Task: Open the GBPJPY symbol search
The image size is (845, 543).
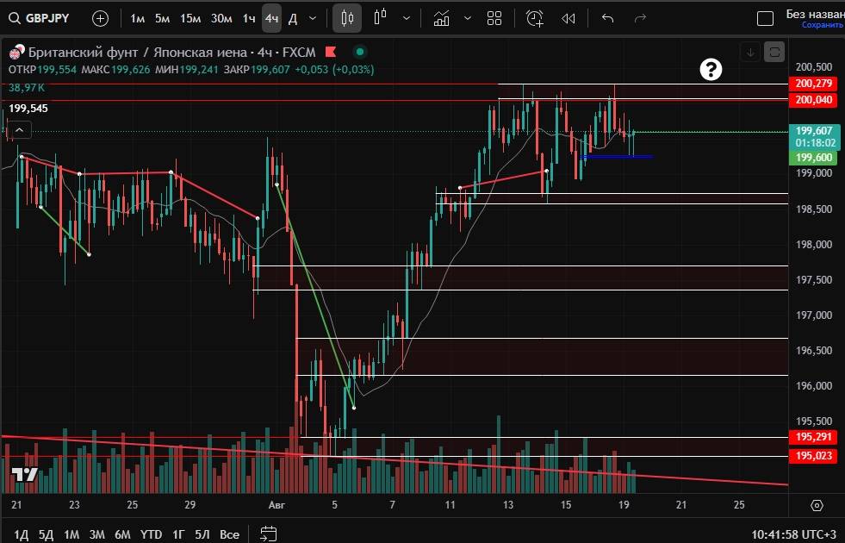Action: pyautogui.click(x=50, y=18)
